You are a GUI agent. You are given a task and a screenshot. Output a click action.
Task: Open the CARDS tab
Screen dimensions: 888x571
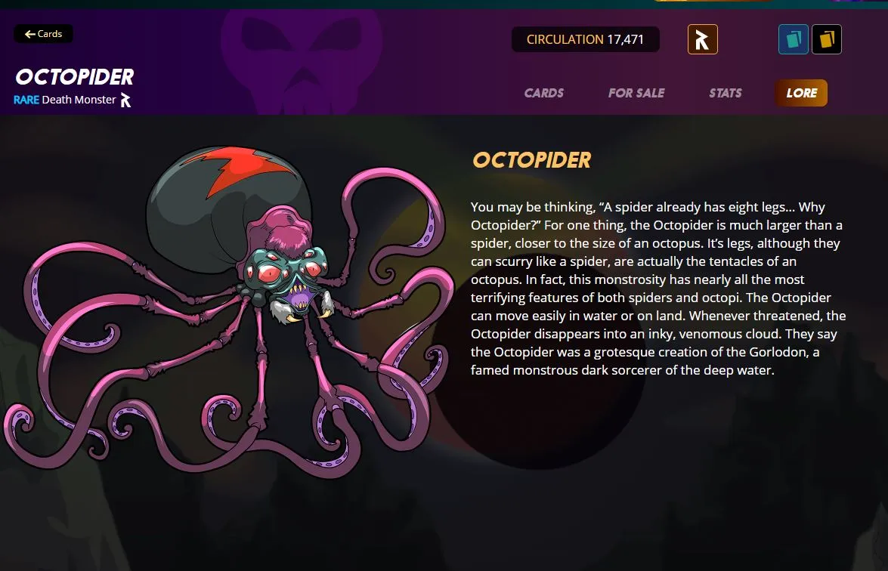click(543, 93)
